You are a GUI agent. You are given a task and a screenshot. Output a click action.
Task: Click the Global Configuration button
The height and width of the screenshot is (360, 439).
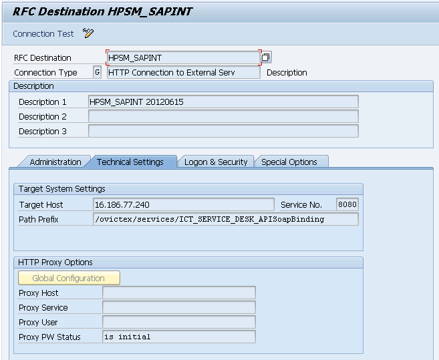[x=69, y=278]
